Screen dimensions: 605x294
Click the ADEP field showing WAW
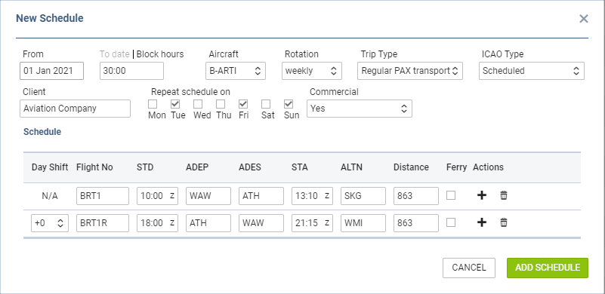coord(208,196)
